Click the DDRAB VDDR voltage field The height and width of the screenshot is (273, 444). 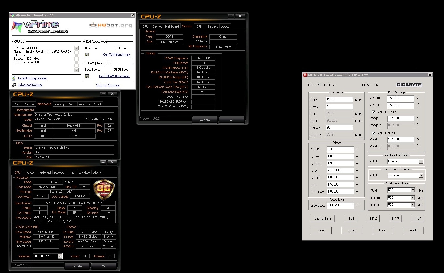coord(401,119)
